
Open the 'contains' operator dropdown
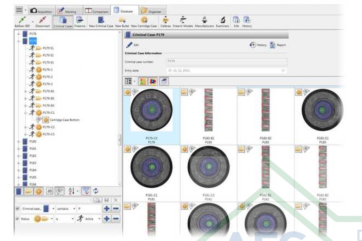[x=74, y=209]
